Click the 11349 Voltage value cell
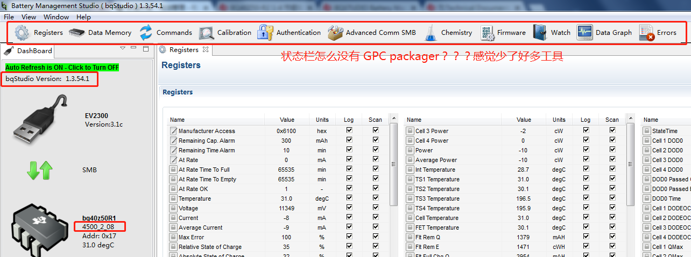 click(286, 208)
